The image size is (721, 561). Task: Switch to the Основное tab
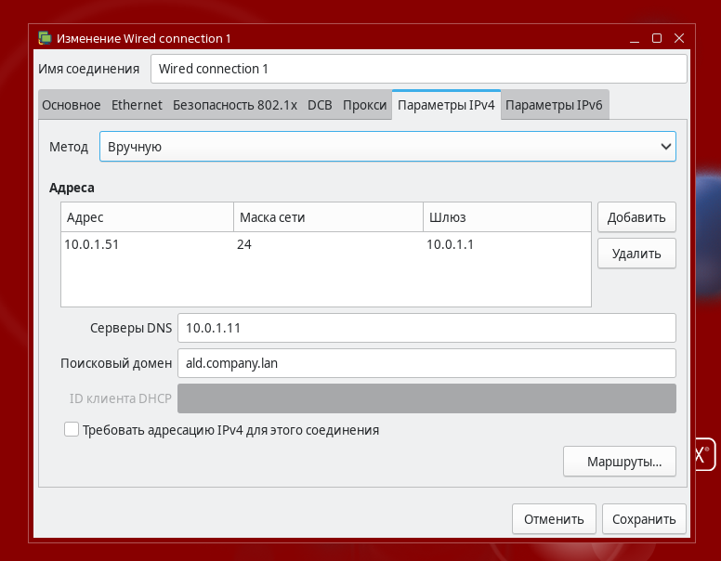coord(72,105)
